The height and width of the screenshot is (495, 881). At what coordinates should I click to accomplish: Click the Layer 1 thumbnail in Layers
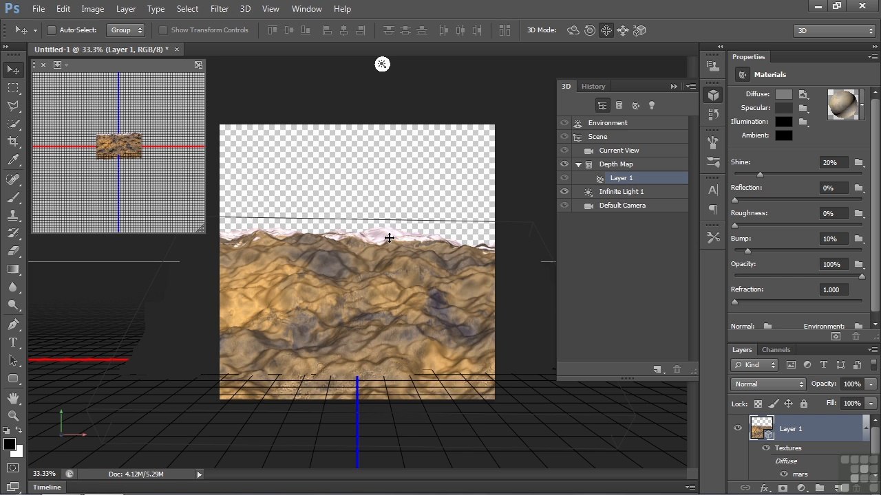(761, 428)
